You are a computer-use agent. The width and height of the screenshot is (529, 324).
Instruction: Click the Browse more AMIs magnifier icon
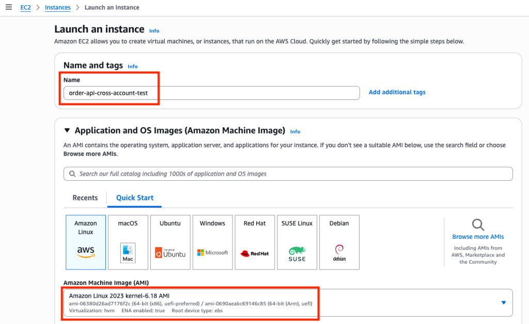pos(478,225)
